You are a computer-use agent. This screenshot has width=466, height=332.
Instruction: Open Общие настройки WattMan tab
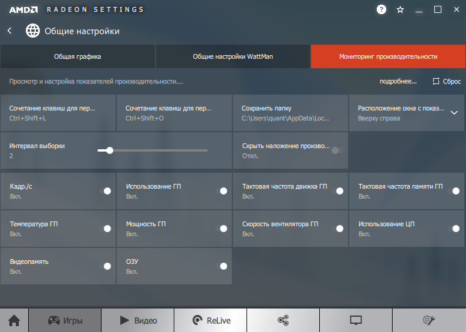[233, 57]
